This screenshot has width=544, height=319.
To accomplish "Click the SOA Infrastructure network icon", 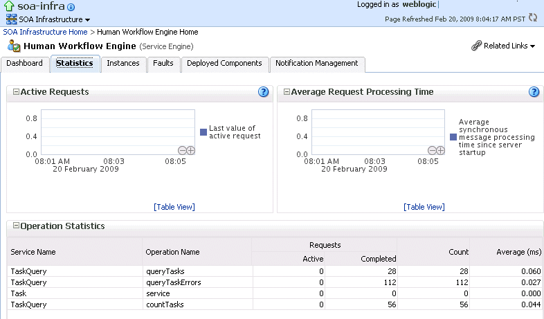I will tap(12, 19).
